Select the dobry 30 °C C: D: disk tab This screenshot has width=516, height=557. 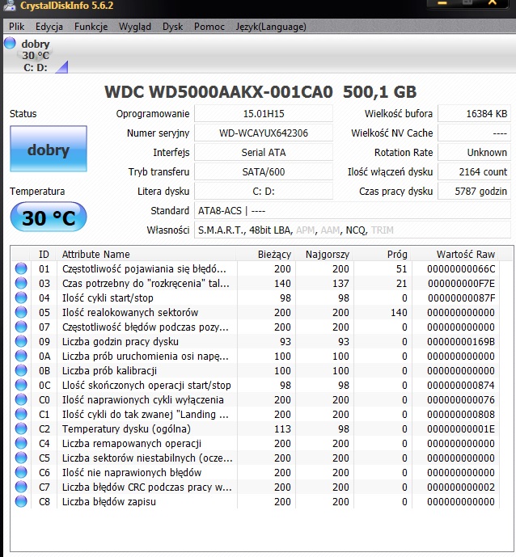click(36, 56)
